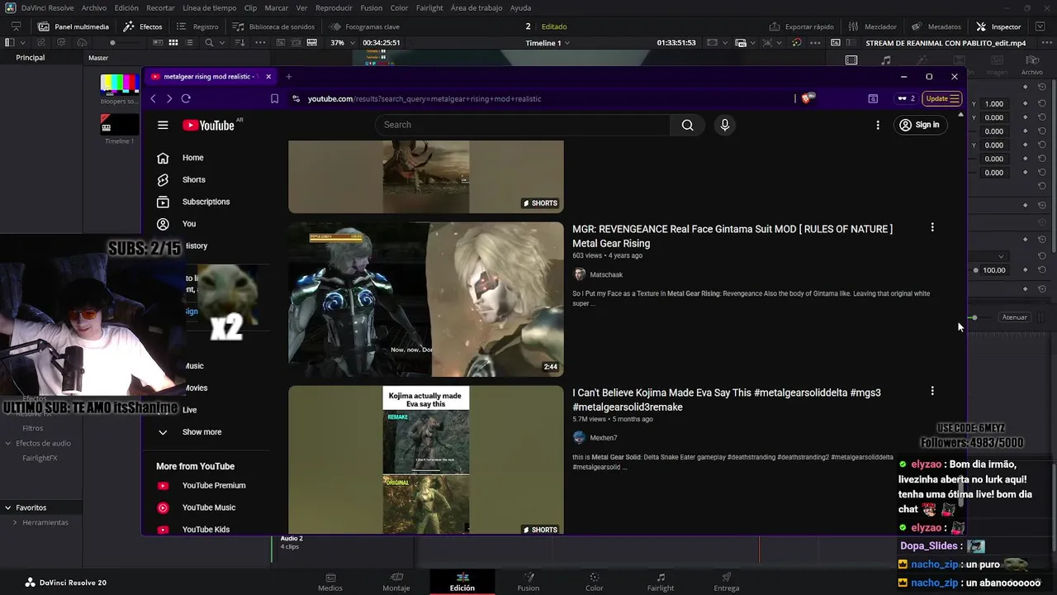This screenshot has height=595, width=1057.
Task: Select FairlightFX in effects list
Action: (x=40, y=458)
